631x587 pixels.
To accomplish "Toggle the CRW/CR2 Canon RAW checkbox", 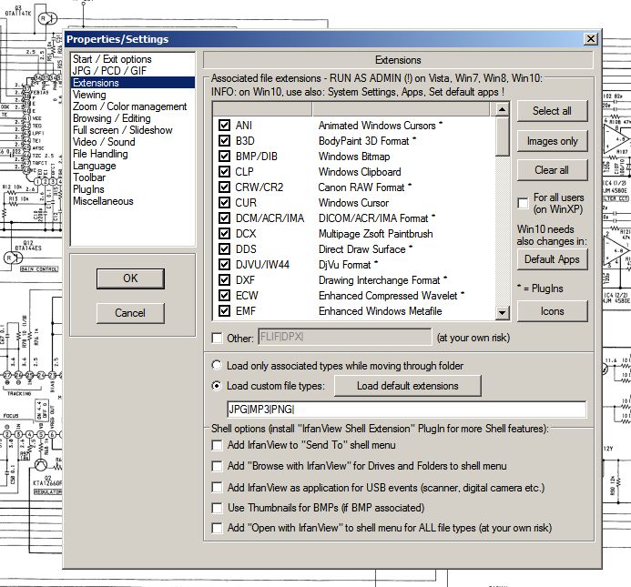I will point(224,187).
